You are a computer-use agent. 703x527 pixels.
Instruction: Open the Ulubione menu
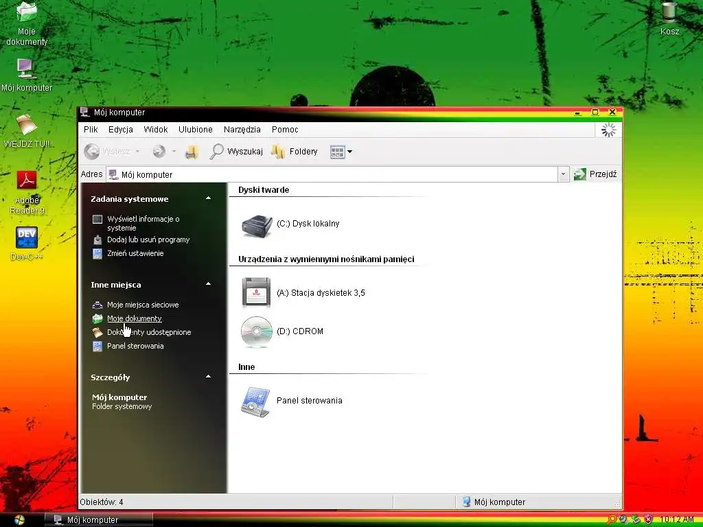click(x=196, y=130)
